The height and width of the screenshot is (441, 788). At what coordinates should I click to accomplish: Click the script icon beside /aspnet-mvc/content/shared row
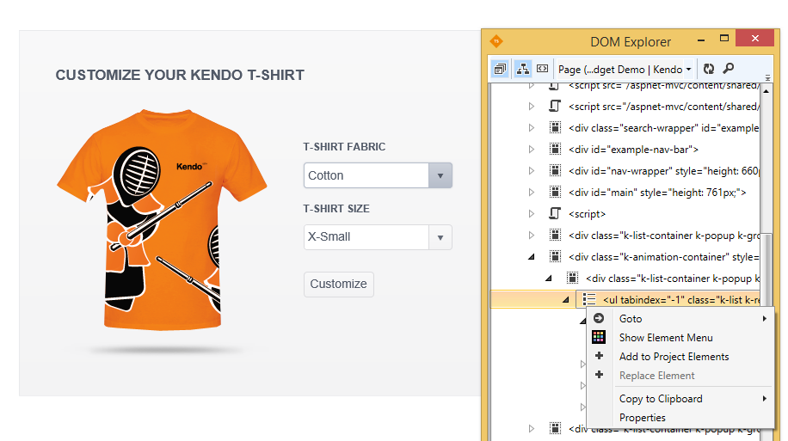(554, 107)
